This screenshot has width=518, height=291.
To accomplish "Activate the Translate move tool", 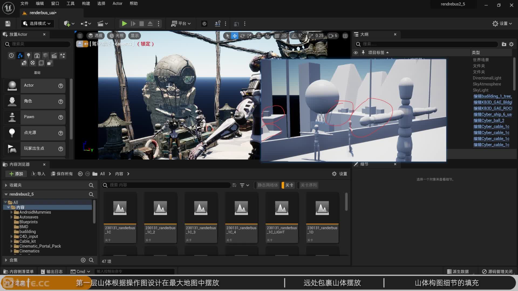I will pyautogui.click(x=235, y=36).
